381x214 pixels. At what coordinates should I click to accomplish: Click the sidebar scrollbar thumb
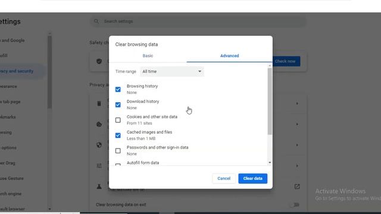click(x=49, y=73)
